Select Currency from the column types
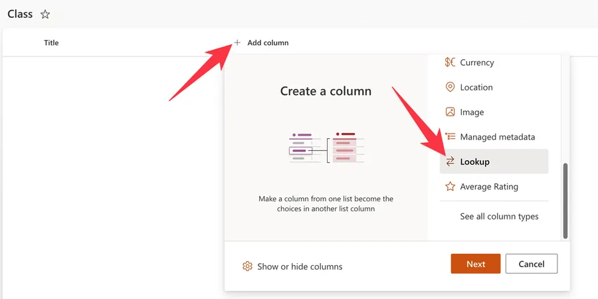Image resolution: width=598 pixels, height=299 pixels. 477,62
